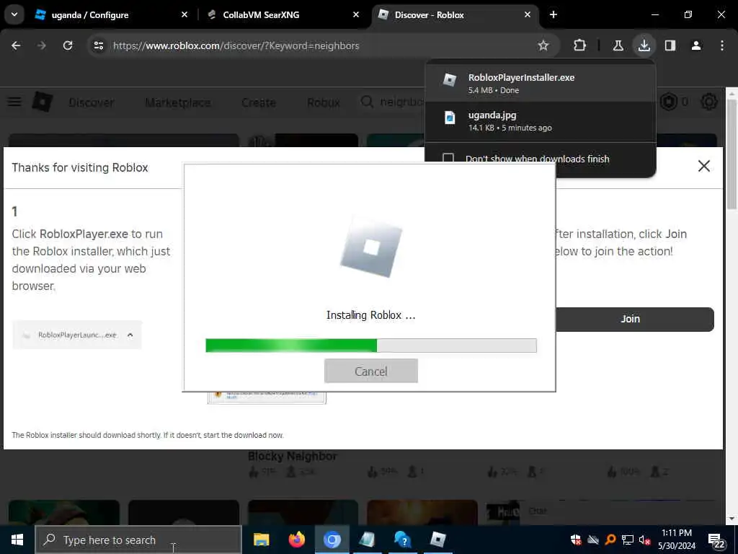
Task: Click the Chrome taskbar icon
Action: 332,540
